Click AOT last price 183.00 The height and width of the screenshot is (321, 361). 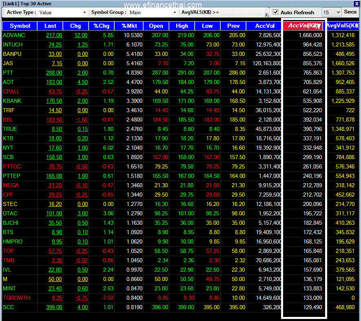click(x=54, y=82)
